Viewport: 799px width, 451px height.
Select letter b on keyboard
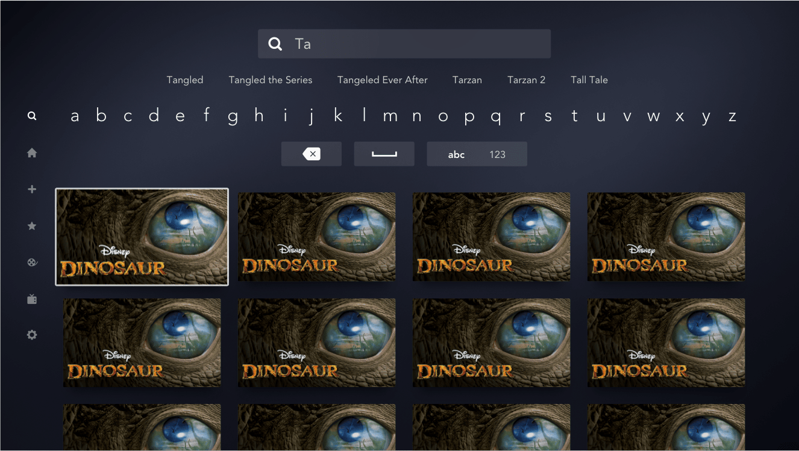[x=101, y=115]
